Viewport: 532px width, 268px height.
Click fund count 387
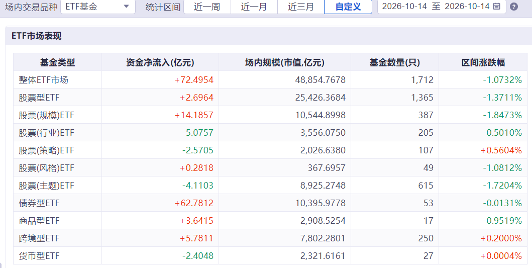(426, 115)
